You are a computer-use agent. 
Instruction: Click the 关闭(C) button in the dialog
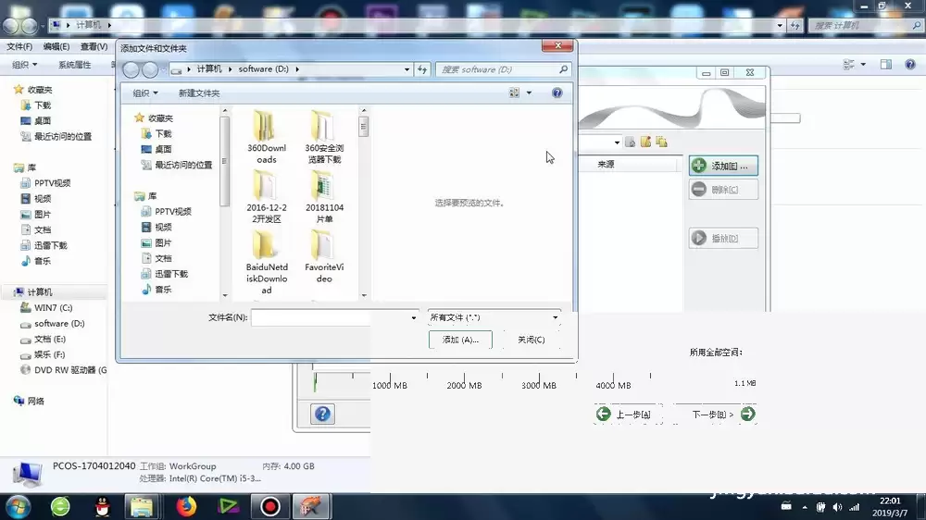coord(531,340)
